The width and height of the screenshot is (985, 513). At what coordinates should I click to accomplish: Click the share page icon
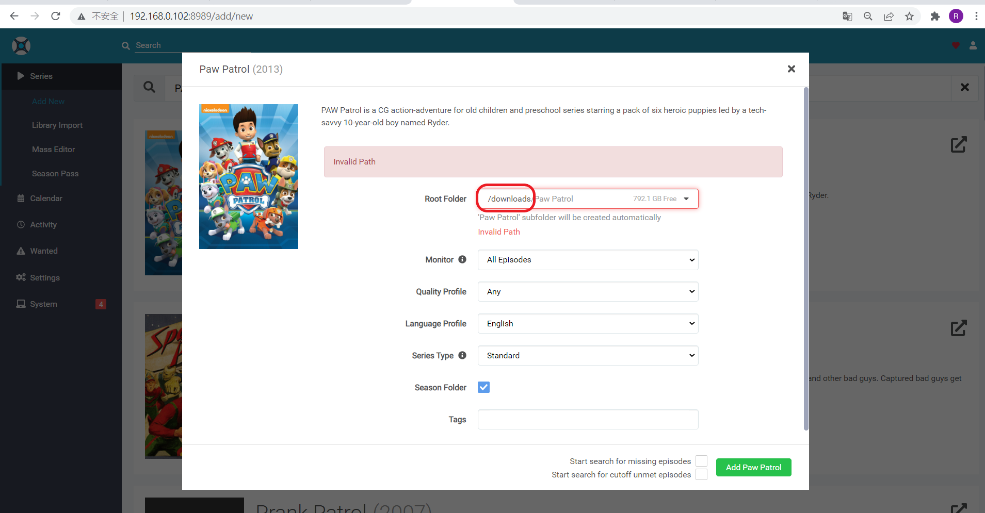889,16
